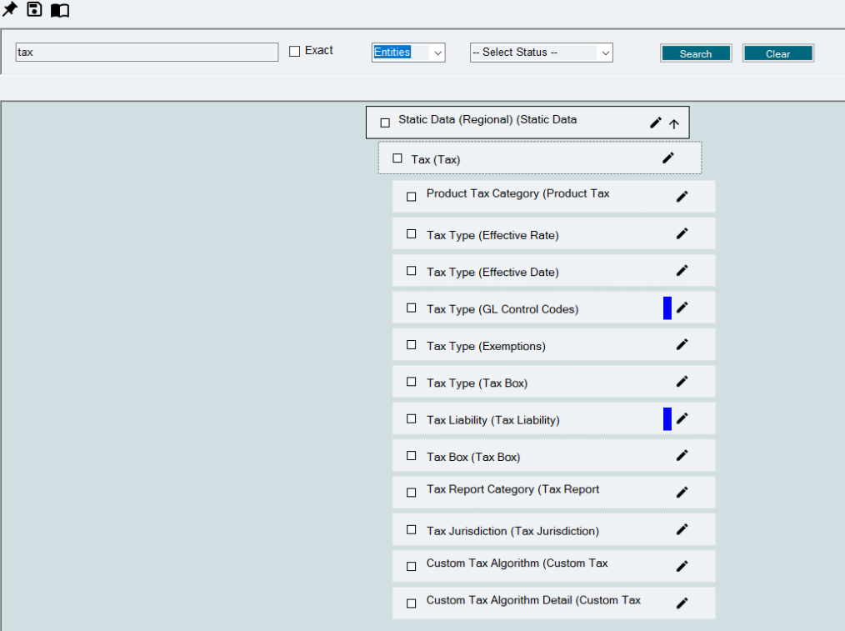Open the Entities dropdown
845x631 pixels.
click(408, 53)
